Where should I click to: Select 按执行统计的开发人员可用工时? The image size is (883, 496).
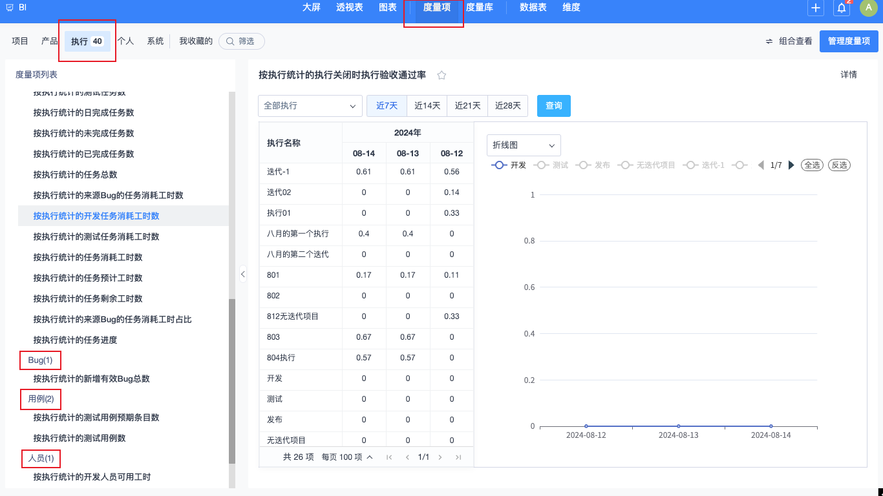pos(92,477)
